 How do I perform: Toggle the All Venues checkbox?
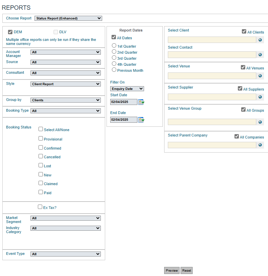pos(243,67)
